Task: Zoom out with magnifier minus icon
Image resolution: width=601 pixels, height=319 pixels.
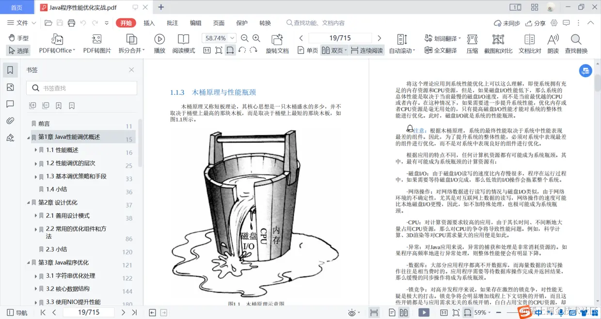Action: (x=245, y=38)
